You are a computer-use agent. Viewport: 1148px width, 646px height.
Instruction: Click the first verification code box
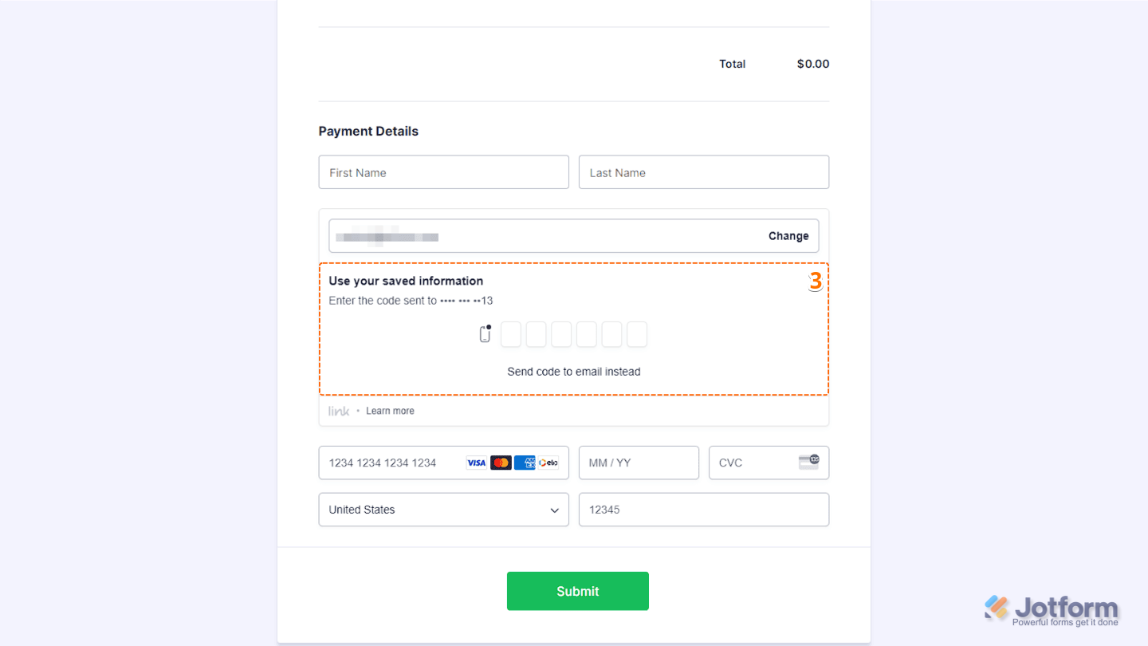point(510,334)
